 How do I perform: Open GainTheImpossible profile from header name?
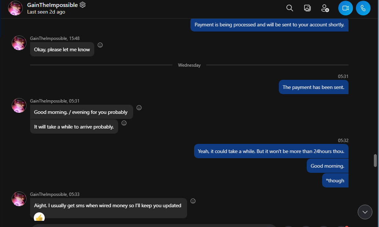pyautogui.click(x=52, y=5)
